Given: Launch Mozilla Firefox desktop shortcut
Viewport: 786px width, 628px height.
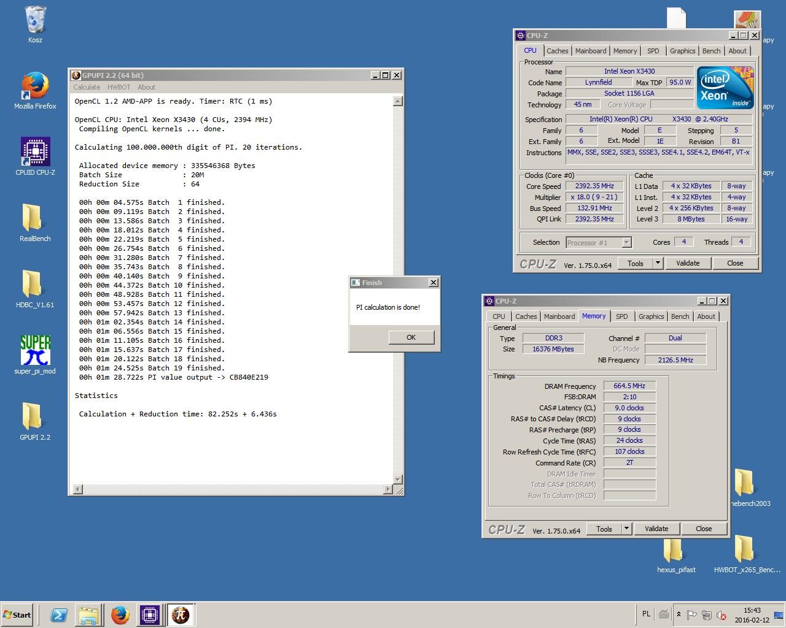Looking at the screenshot, I should click(35, 91).
